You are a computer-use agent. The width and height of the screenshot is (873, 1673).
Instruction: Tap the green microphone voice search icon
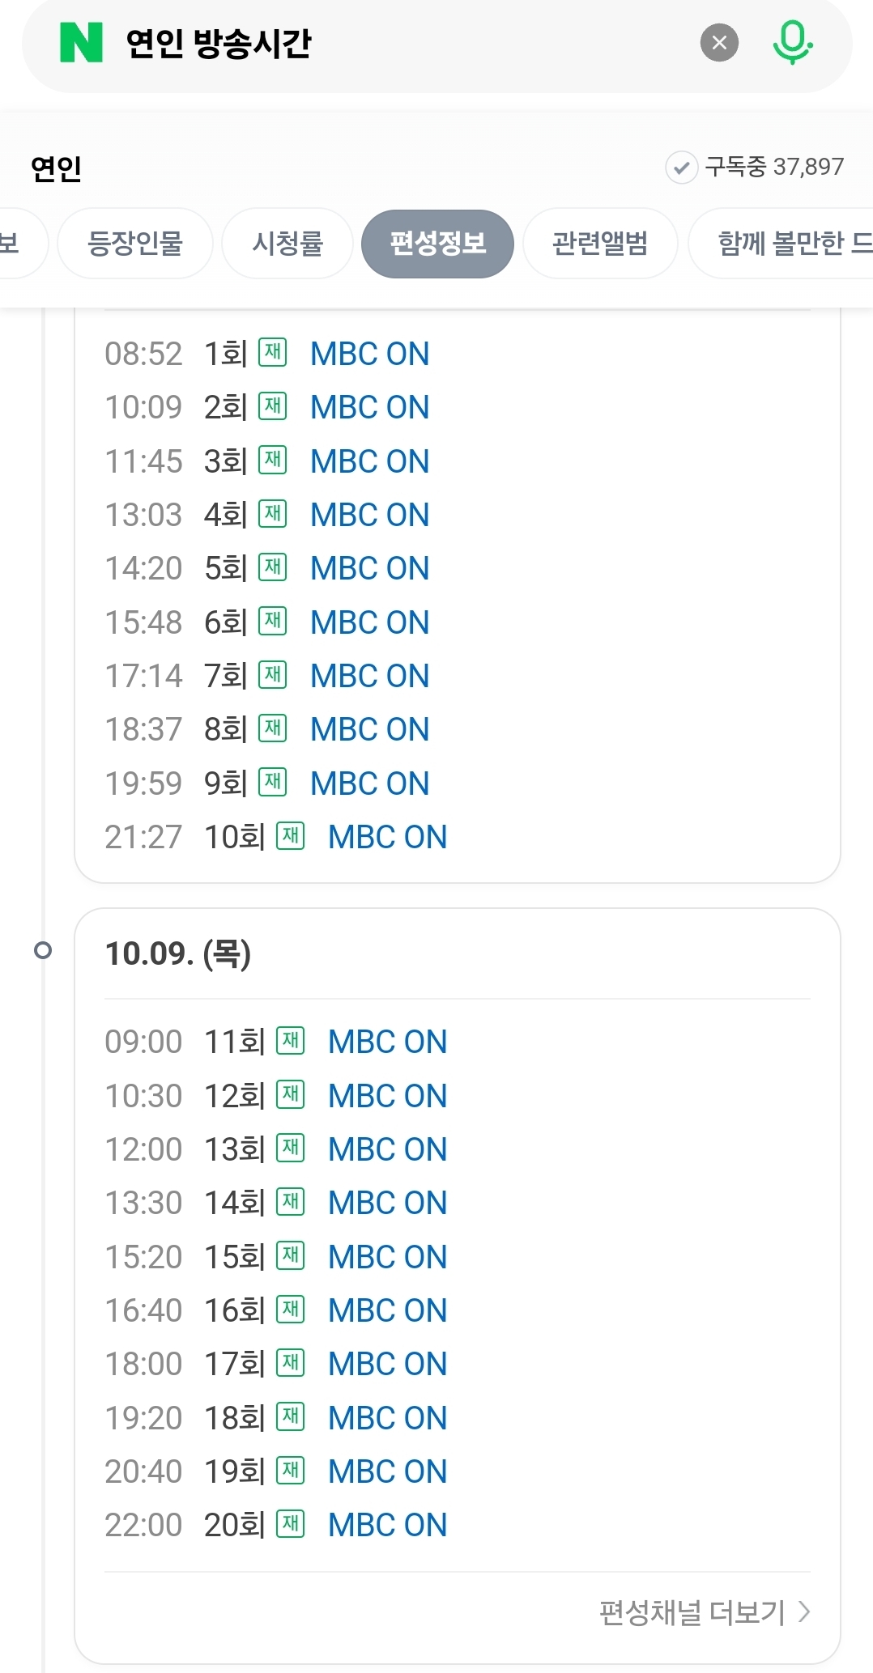click(791, 43)
